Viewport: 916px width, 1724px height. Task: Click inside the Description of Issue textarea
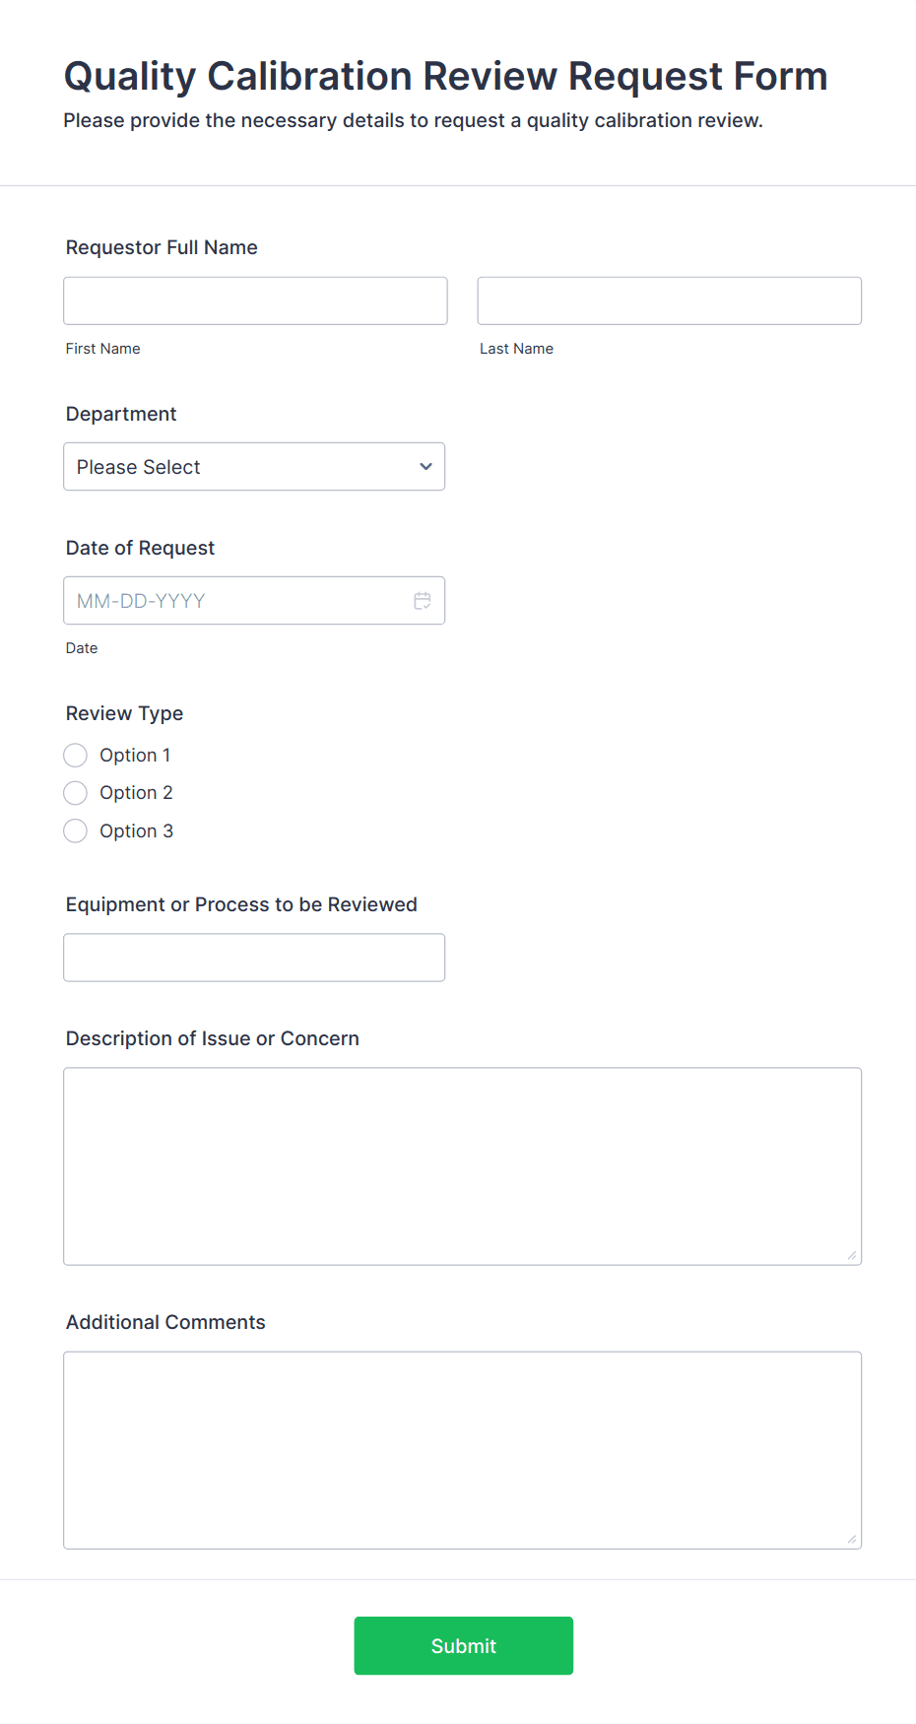[x=462, y=1165]
